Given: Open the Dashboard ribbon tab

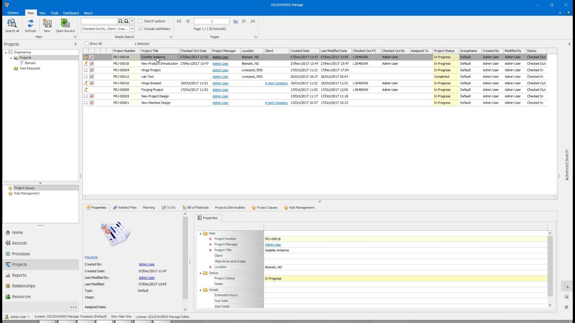Looking at the screenshot, I should (x=71, y=13).
